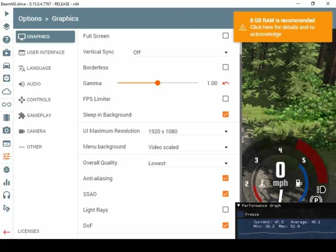
Task: Click the play icon in the sidebar
Action: pos(7,14)
